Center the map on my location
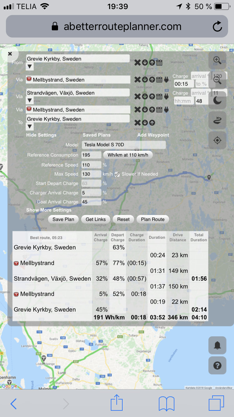Screen dimensions: 234x417 pos(217,140)
